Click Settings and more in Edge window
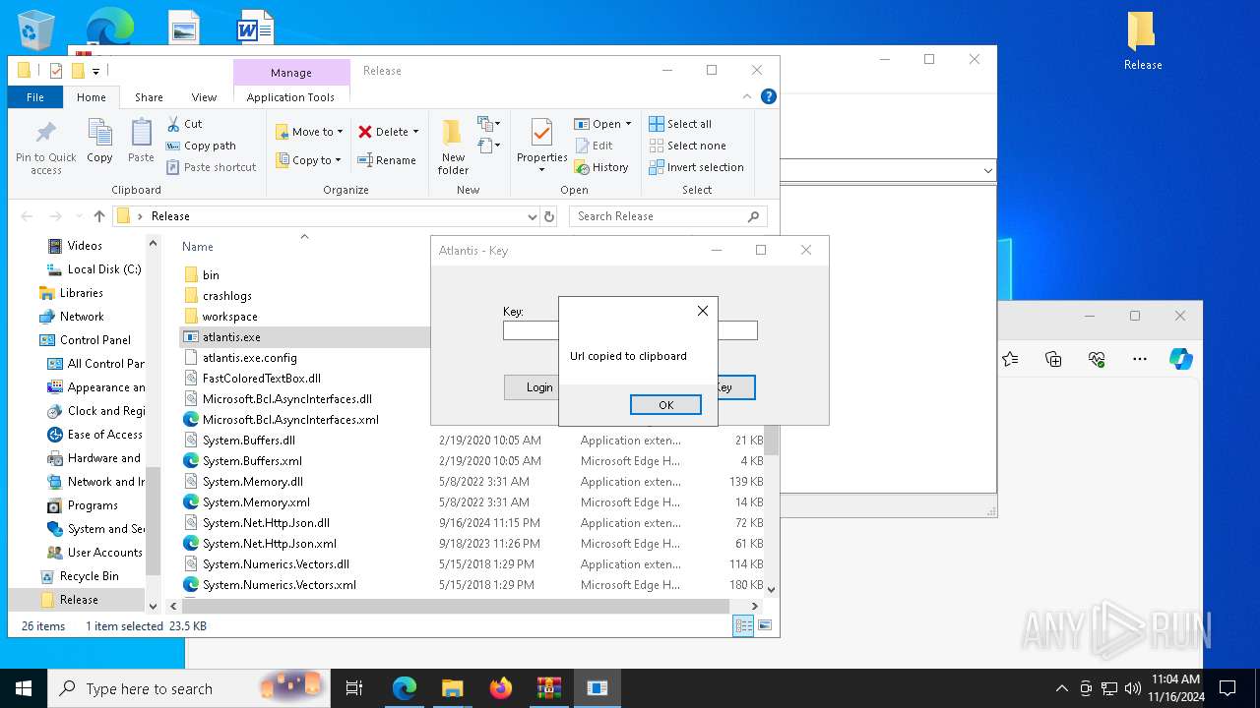Screen dimensions: 1260x708 pos(1140,359)
